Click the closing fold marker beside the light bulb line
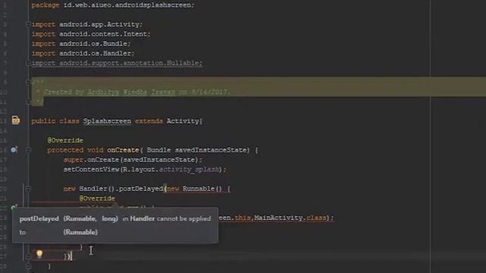Viewport: 486px width, 273px height. pos(28,256)
